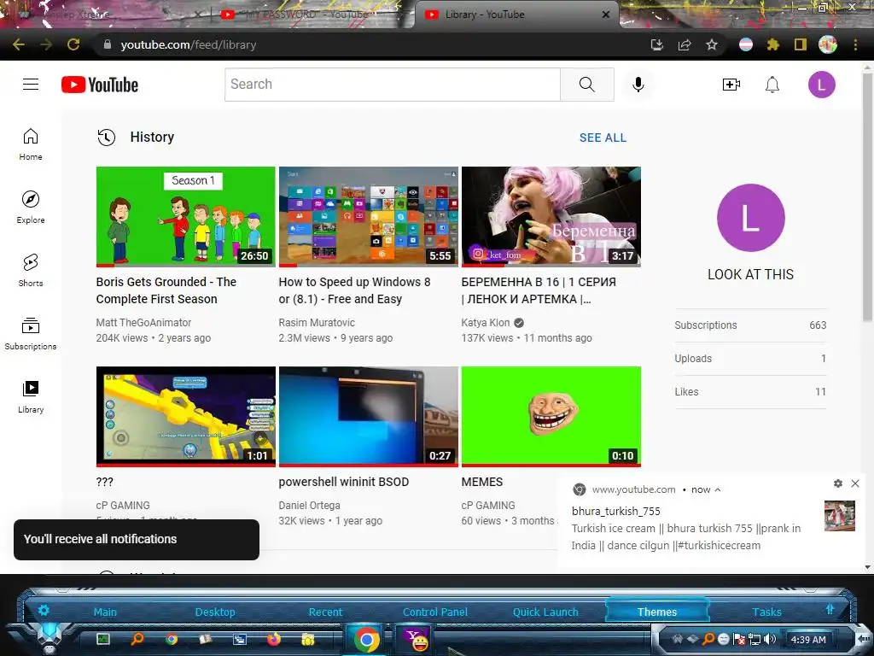Image resolution: width=874 pixels, height=656 pixels.
Task: Close the Library - YouTube tab
Action: click(606, 15)
